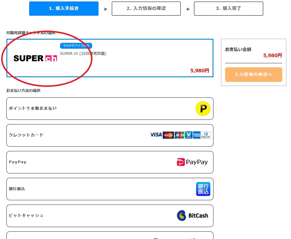Choose the 銀行振込 payment method label
291x239 pixels.
[17, 189]
